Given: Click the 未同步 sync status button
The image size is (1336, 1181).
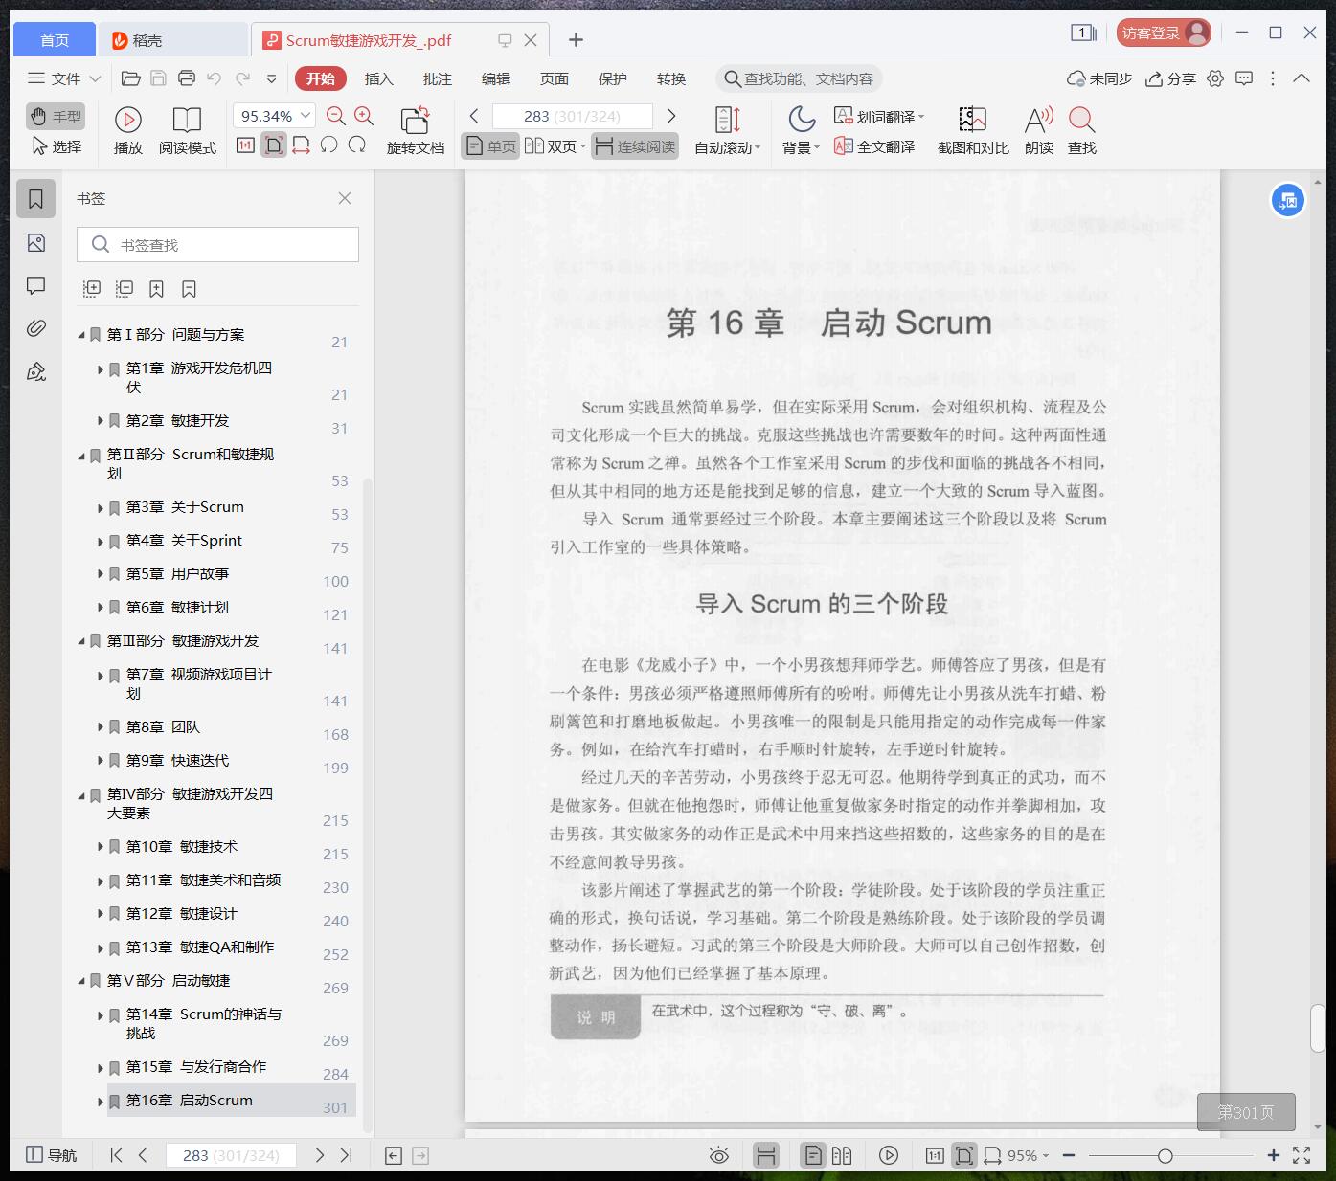Looking at the screenshot, I should (x=1099, y=78).
